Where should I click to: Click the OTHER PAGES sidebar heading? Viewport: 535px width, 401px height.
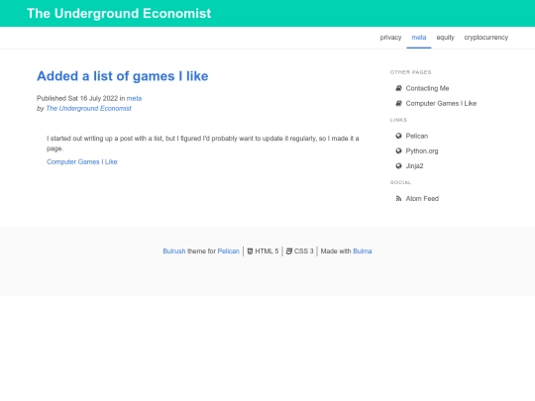click(x=410, y=72)
